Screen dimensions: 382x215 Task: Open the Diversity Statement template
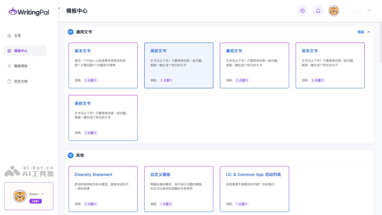coord(103,189)
